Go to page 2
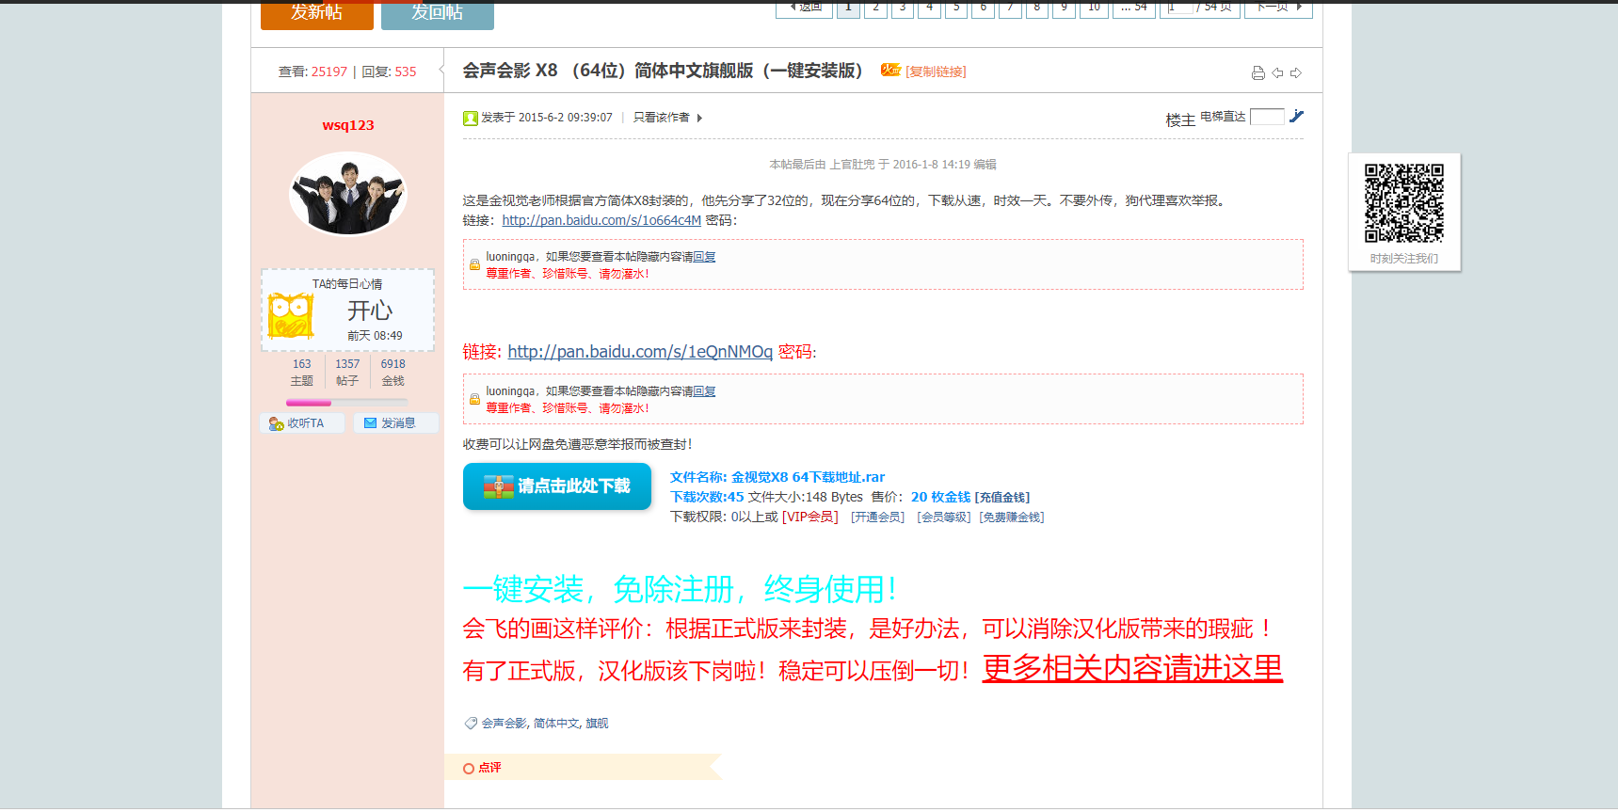1618x812 pixels. tap(876, 8)
